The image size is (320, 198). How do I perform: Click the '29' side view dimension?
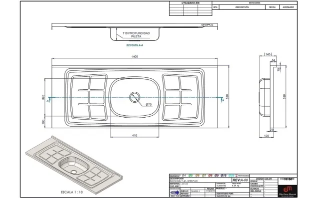(x=271, y=130)
